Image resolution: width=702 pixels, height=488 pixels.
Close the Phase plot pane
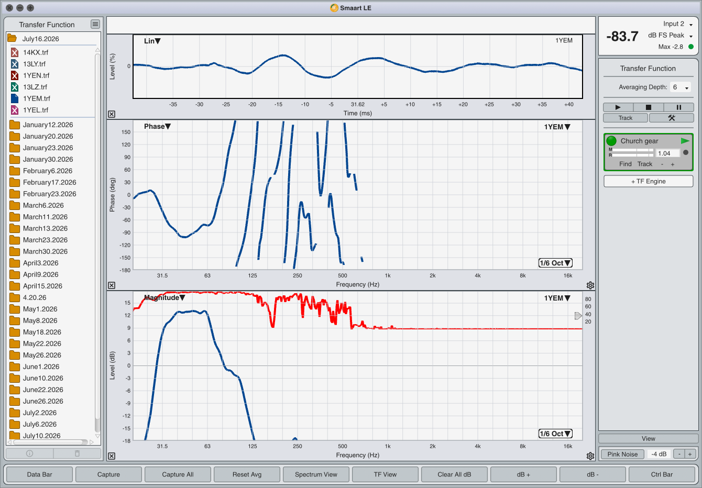pyautogui.click(x=112, y=285)
